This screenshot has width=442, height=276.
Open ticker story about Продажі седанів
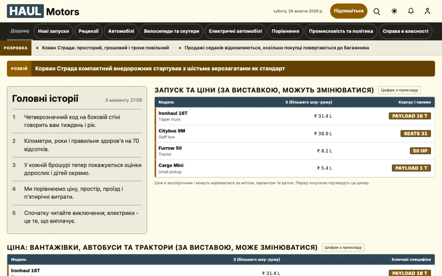pyautogui.click(x=277, y=48)
